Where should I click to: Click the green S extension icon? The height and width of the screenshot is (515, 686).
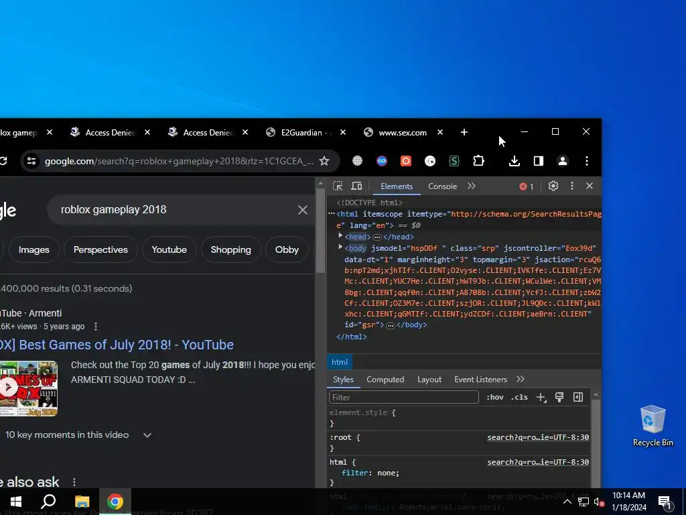click(454, 161)
